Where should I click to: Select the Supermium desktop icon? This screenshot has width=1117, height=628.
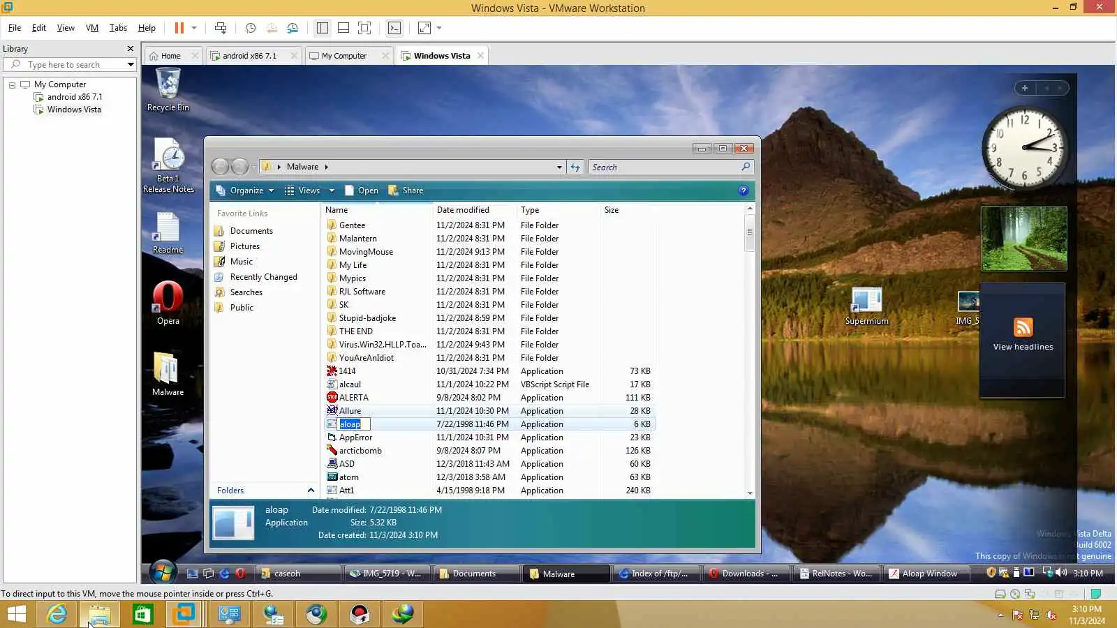point(866,306)
